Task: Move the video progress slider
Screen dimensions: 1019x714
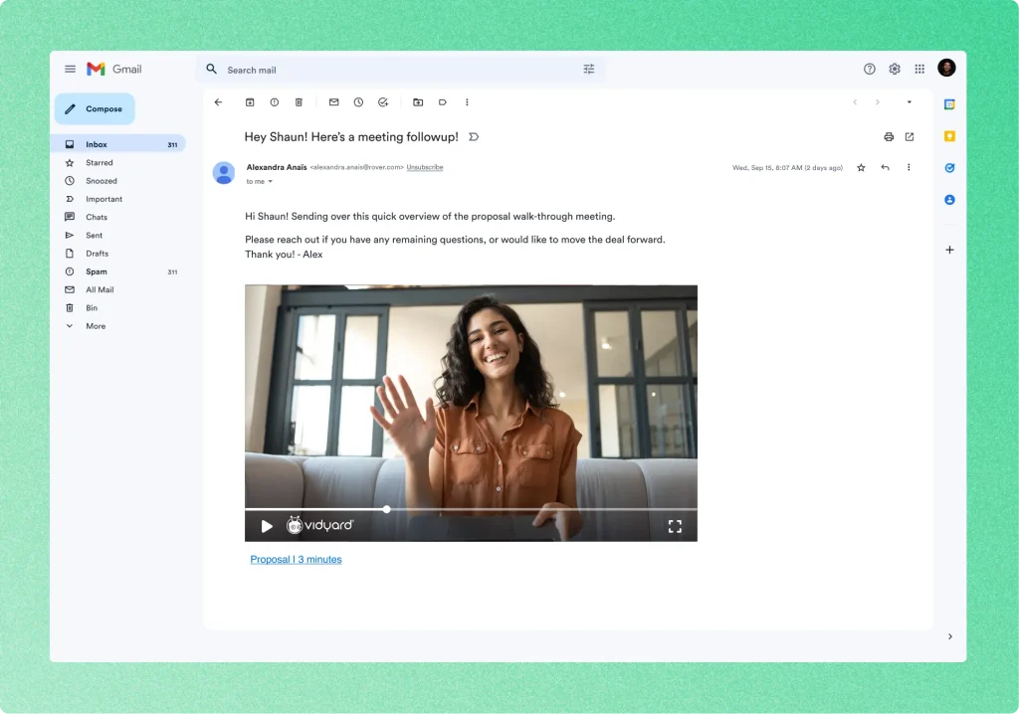Action: click(x=386, y=509)
